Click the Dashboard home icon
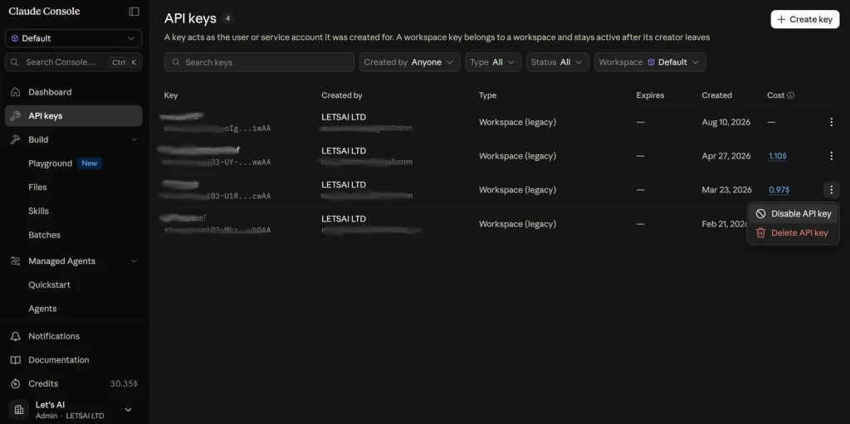The height and width of the screenshot is (424, 850). 16,92
